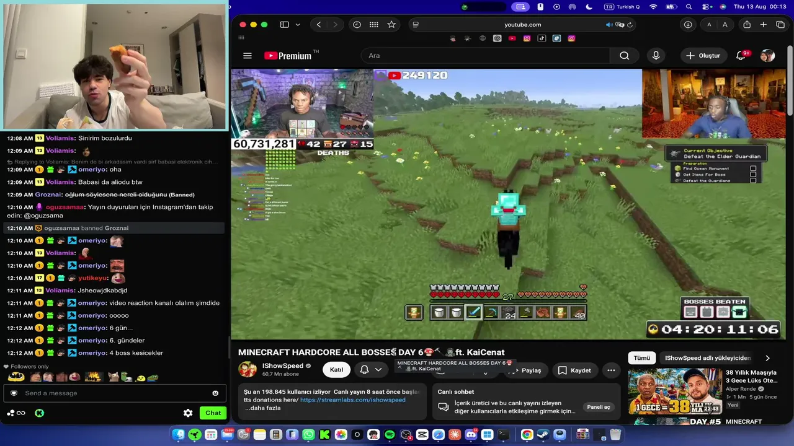Open the video more actions ellipsis
794x446 pixels.
click(x=611, y=370)
